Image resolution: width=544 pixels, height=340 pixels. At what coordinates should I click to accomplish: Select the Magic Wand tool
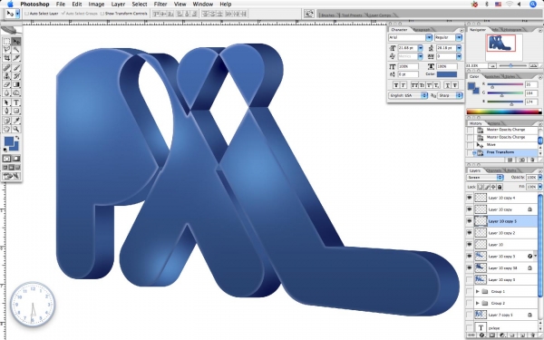[x=16, y=50]
